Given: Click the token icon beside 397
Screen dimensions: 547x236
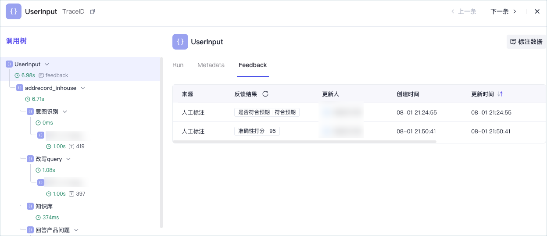Looking at the screenshot, I should click(x=72, y=193).
